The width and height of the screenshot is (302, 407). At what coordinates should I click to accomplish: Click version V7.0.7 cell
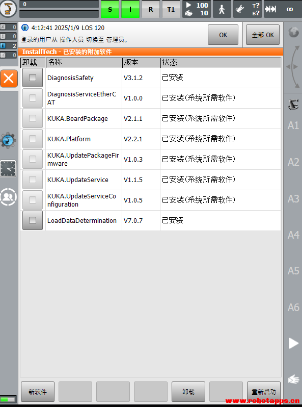click(141, 221)
